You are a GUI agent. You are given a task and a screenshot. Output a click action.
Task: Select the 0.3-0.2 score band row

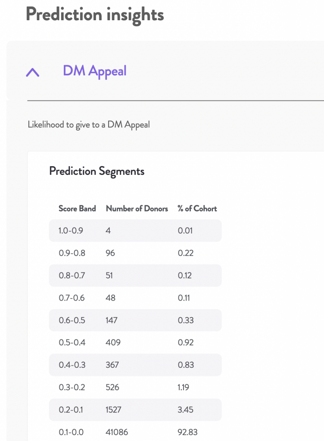tap(135, 387)
